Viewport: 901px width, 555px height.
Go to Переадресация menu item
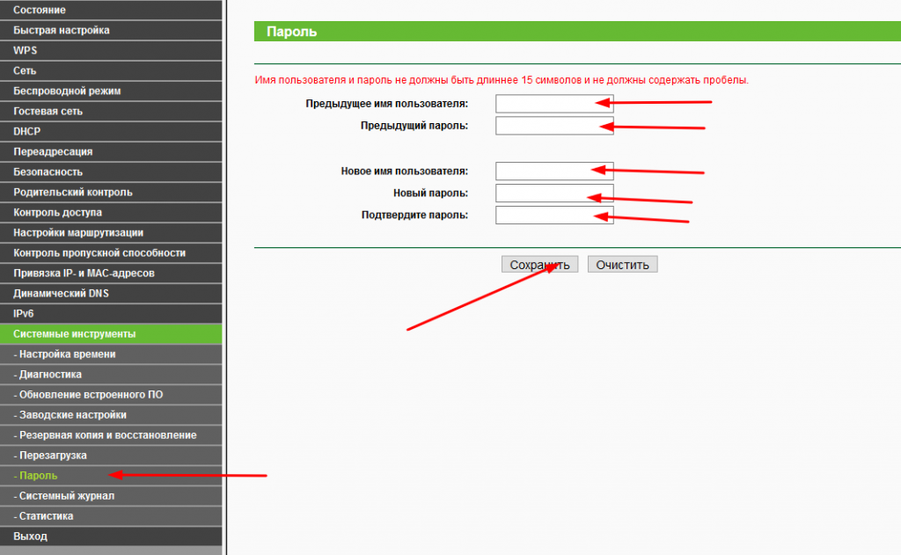pos(111,151)
